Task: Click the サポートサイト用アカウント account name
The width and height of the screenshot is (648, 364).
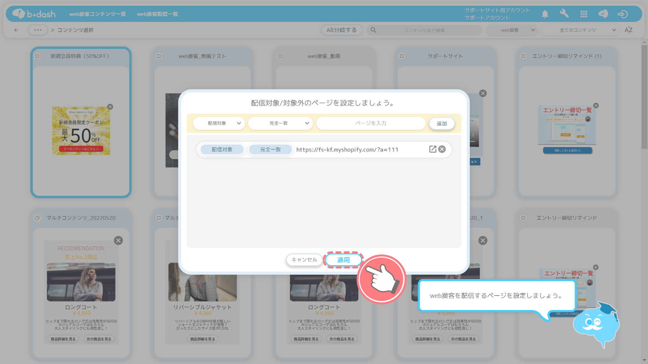Action: click(x=497, y=10)
